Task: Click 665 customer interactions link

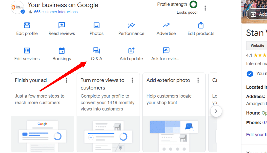Action: pyautogui.click(x=56, y=12)
